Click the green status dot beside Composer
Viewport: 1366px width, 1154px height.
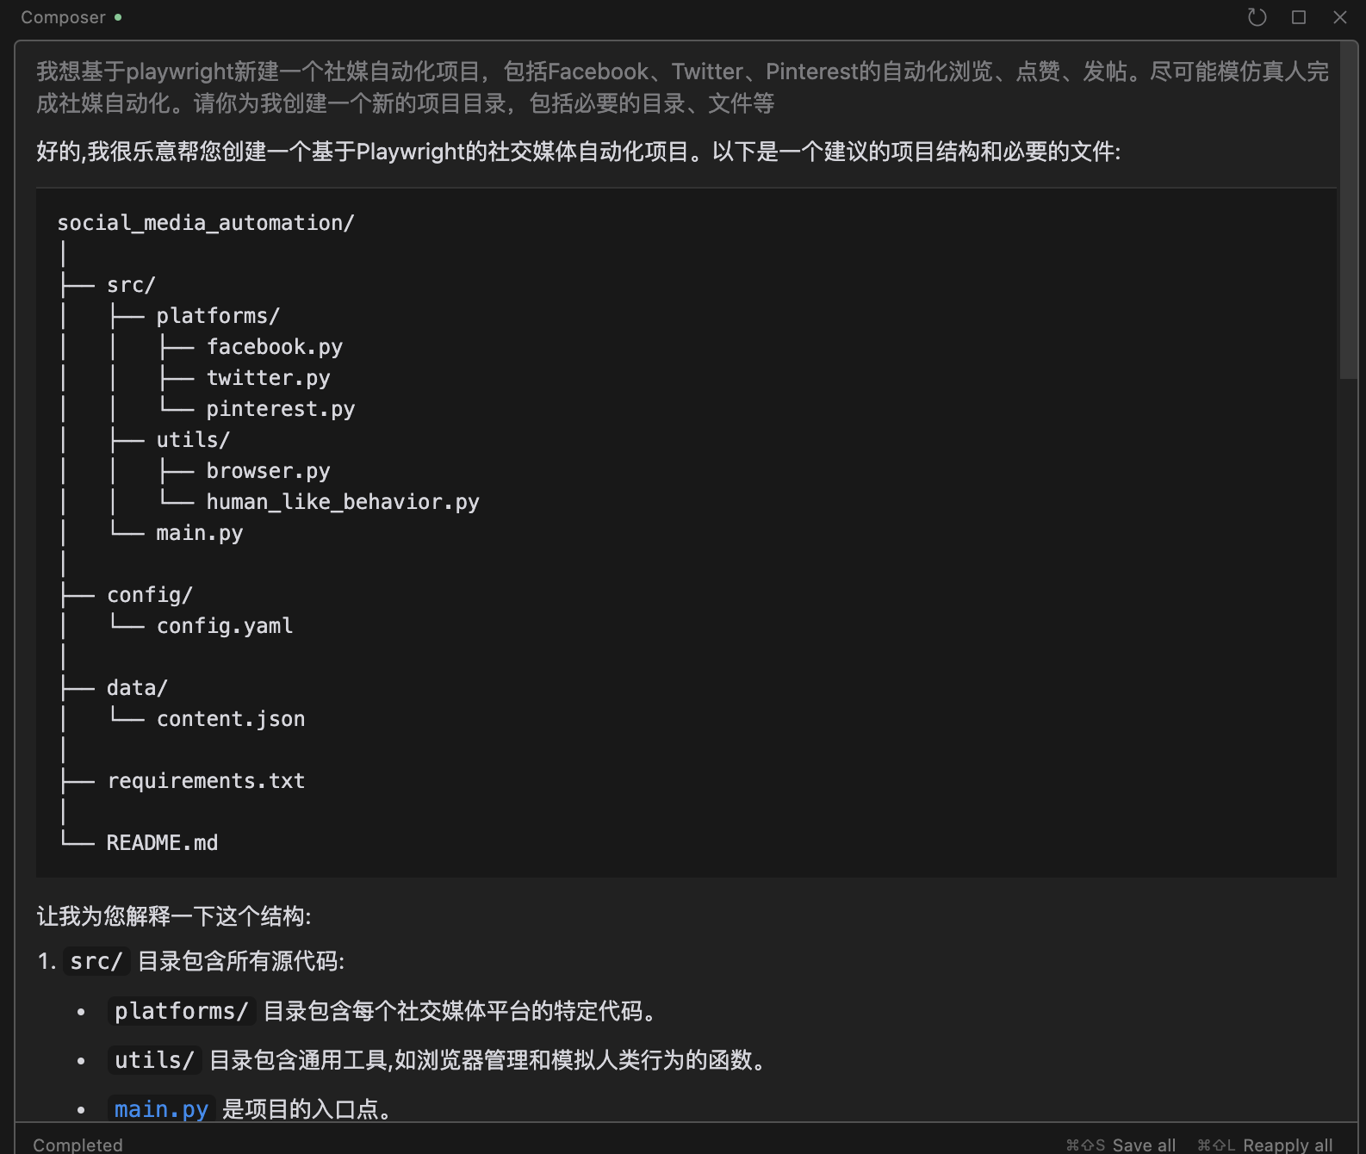[118, 17]
